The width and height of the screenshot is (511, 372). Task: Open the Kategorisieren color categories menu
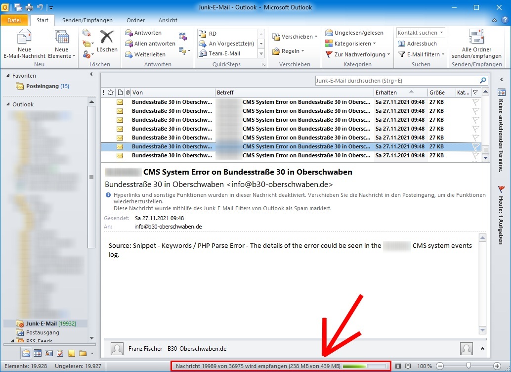coord(350,44)
